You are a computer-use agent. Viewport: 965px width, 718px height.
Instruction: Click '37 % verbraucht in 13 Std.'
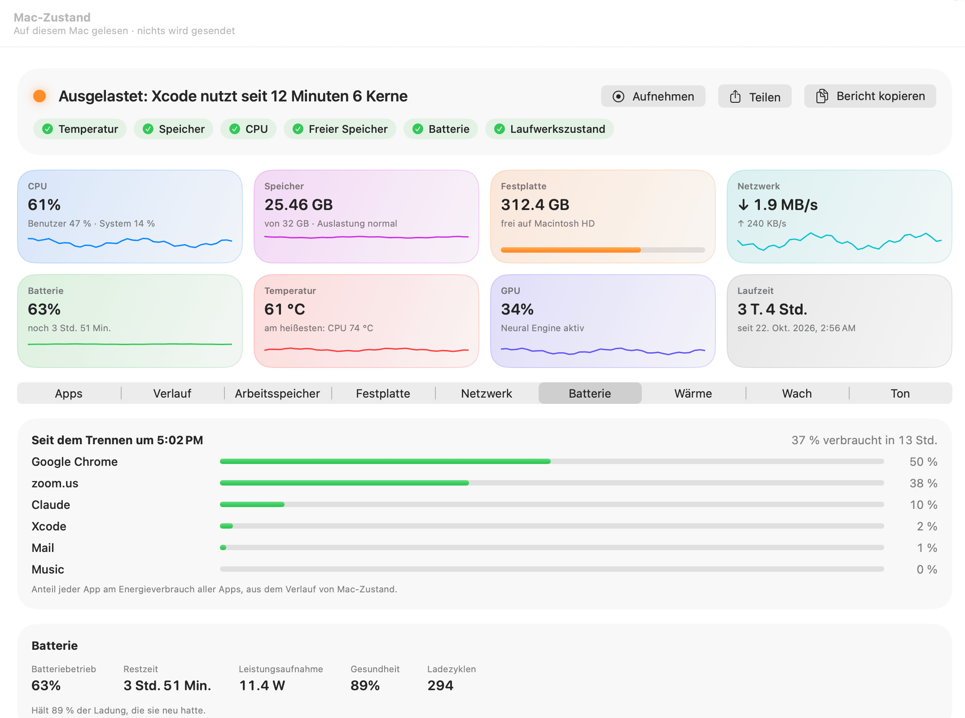(864, 440)
